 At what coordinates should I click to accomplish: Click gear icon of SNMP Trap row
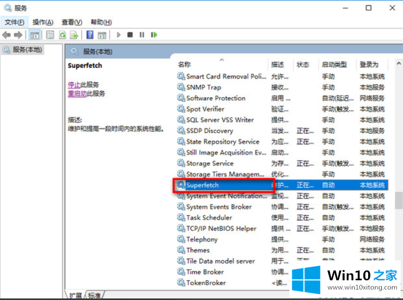[181, 87]
